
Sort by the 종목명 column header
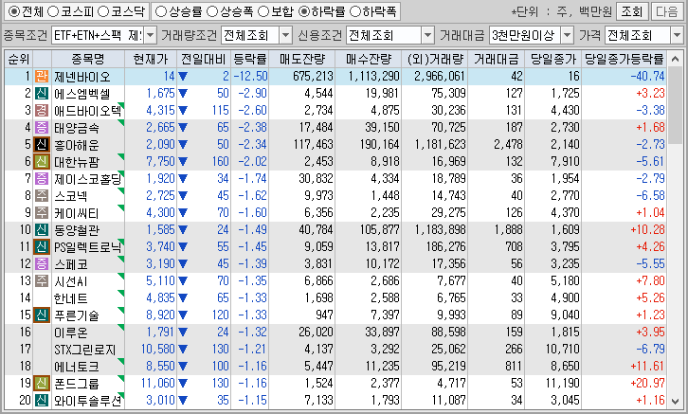88,59
